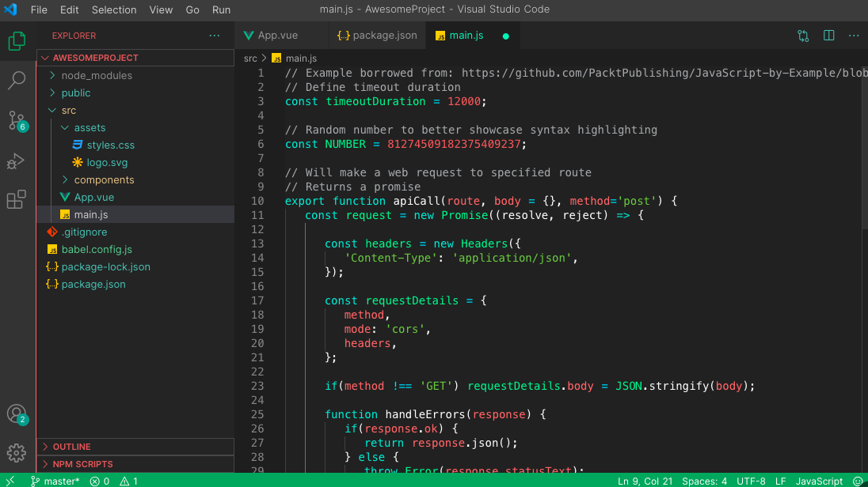Place cursor on 'timeoutDuration' in line 3
Screen dimensions: 868x487
click(376, 101)
